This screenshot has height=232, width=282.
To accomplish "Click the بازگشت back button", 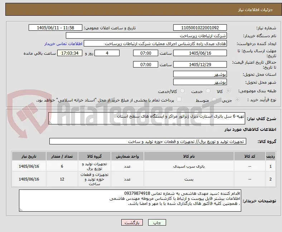I will 132,222.
